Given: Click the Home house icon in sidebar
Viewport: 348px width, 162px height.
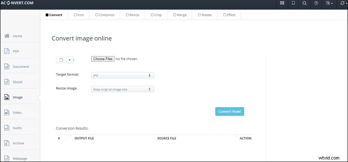Looking at the screenshot, I should 7,36.
